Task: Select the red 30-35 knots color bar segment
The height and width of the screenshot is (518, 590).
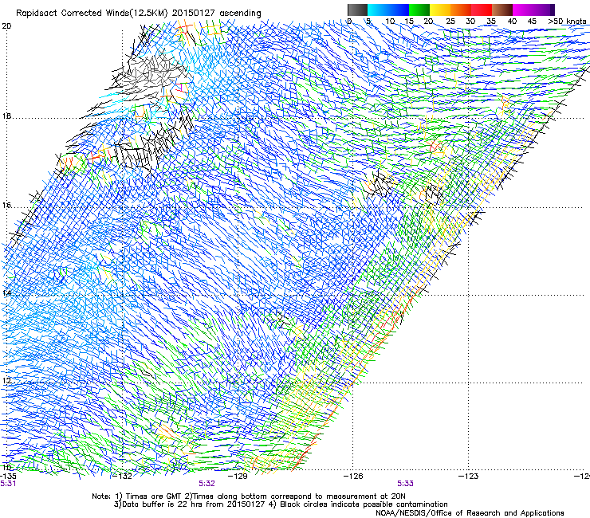Action: tap(482, 10)
